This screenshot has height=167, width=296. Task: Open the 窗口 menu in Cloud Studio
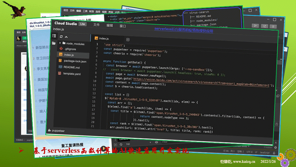[123, 26]
